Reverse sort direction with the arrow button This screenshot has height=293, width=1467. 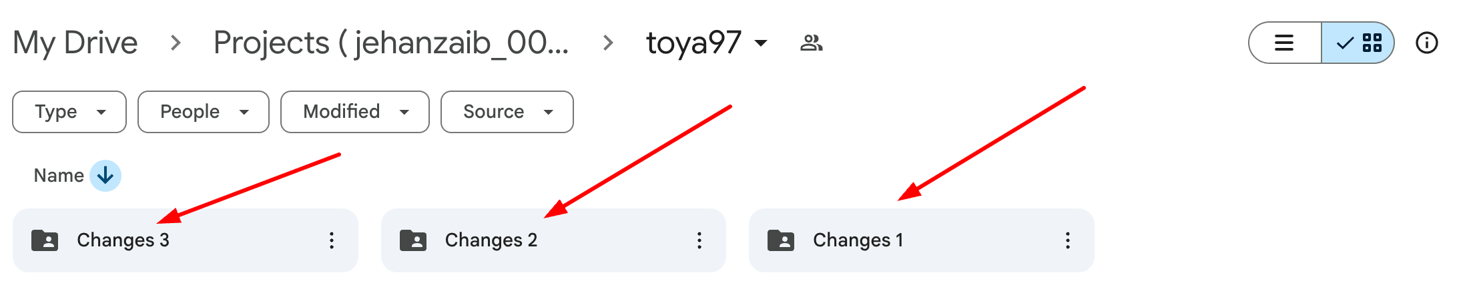105,176
